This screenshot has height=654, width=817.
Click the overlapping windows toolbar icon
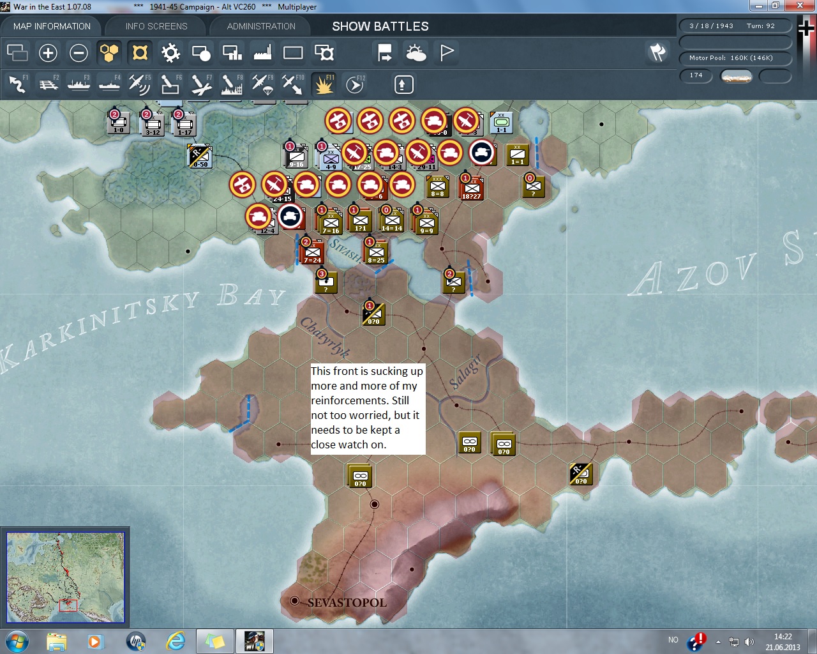(17, 52)
